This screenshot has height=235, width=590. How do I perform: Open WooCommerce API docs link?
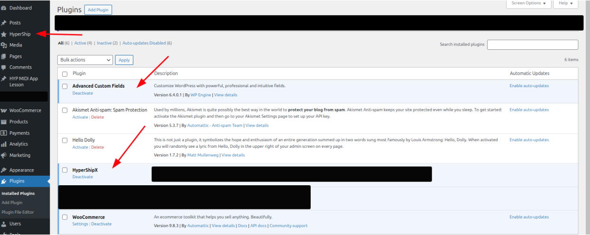click(258, 226)
